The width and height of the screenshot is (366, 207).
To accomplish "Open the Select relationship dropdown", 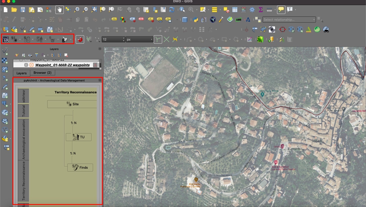I will tap(288, 20).
